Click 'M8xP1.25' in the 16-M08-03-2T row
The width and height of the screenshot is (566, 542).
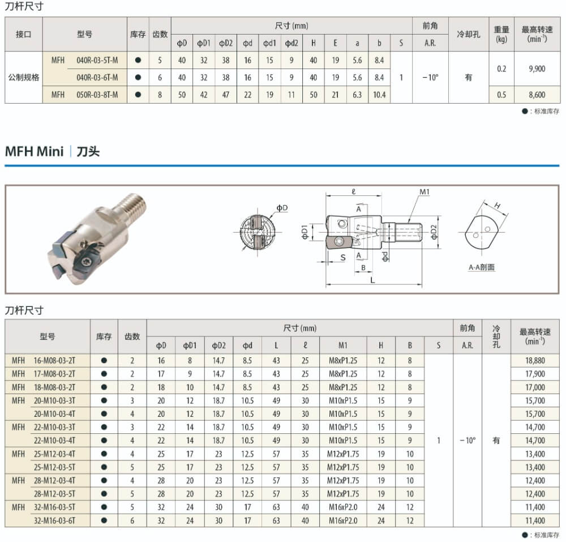(x=343, y=360)
